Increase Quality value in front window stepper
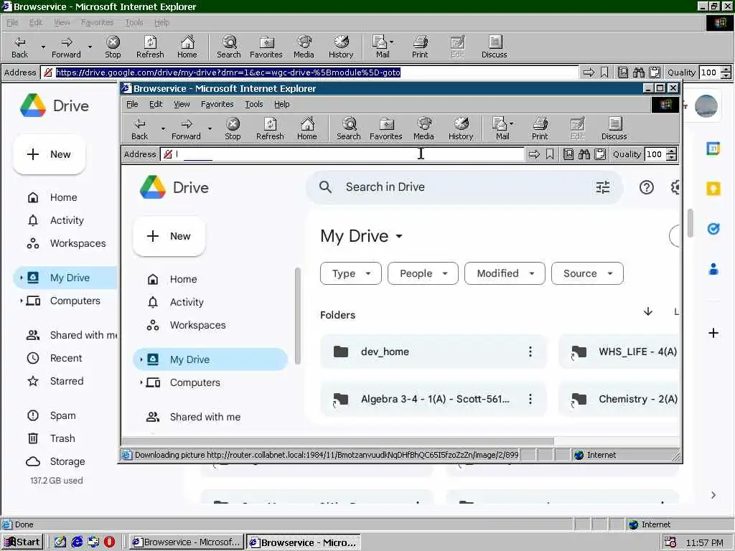The width and height of the screenshot is (735, 551). point(672,151)
